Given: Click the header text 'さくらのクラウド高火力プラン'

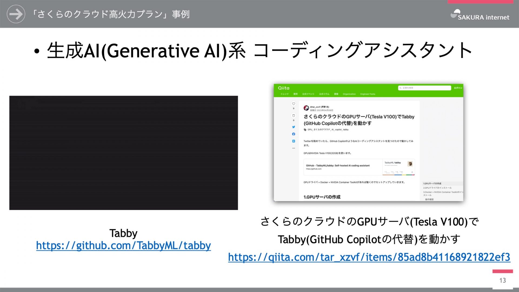Looking at the screenshot, I should click(100, 14).
